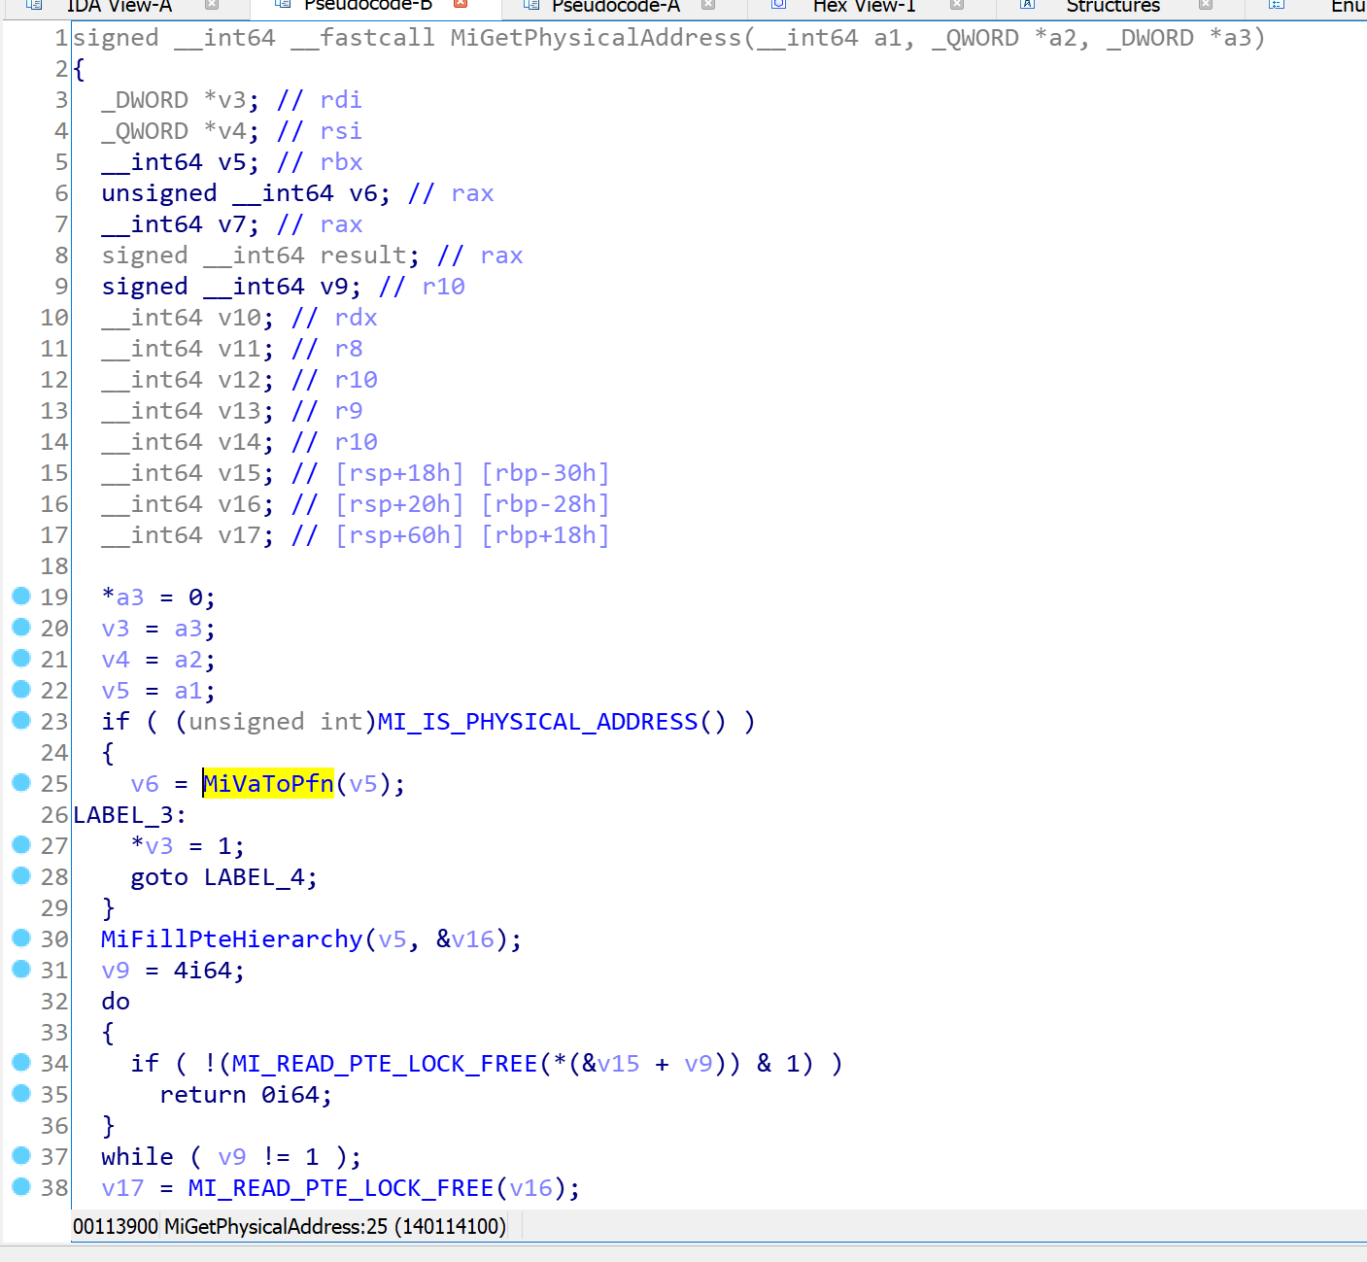
Task: Close the Hex View-1 tab
Action: [957, 5]
